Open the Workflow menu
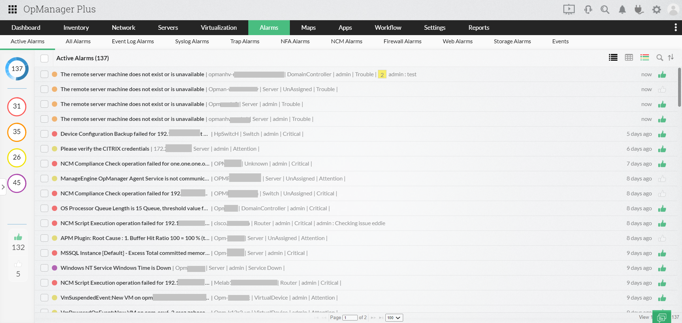Image resolution: width=682 pixels, height=323 pixels. point(388,28)
